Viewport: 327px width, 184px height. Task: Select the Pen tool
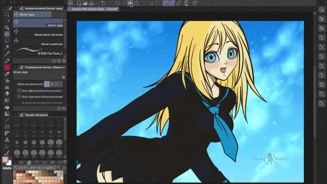(x=7, y=61)
